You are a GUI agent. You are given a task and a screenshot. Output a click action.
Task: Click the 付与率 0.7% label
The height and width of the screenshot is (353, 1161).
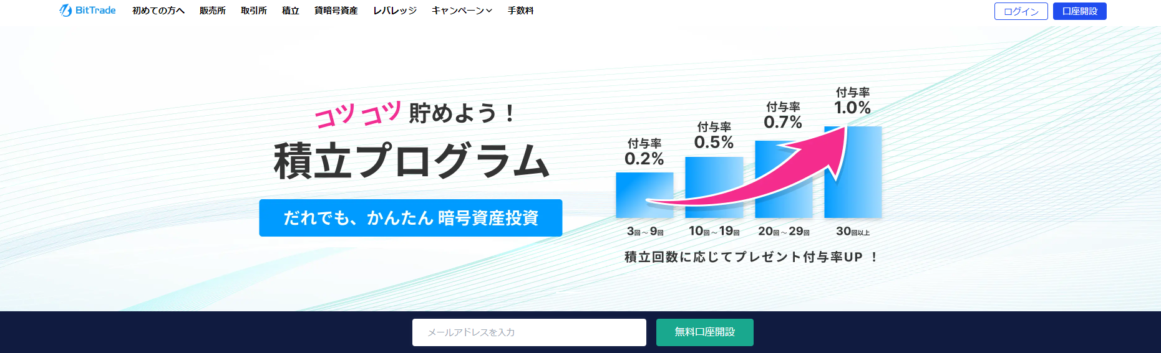click(x=783, y=116)
